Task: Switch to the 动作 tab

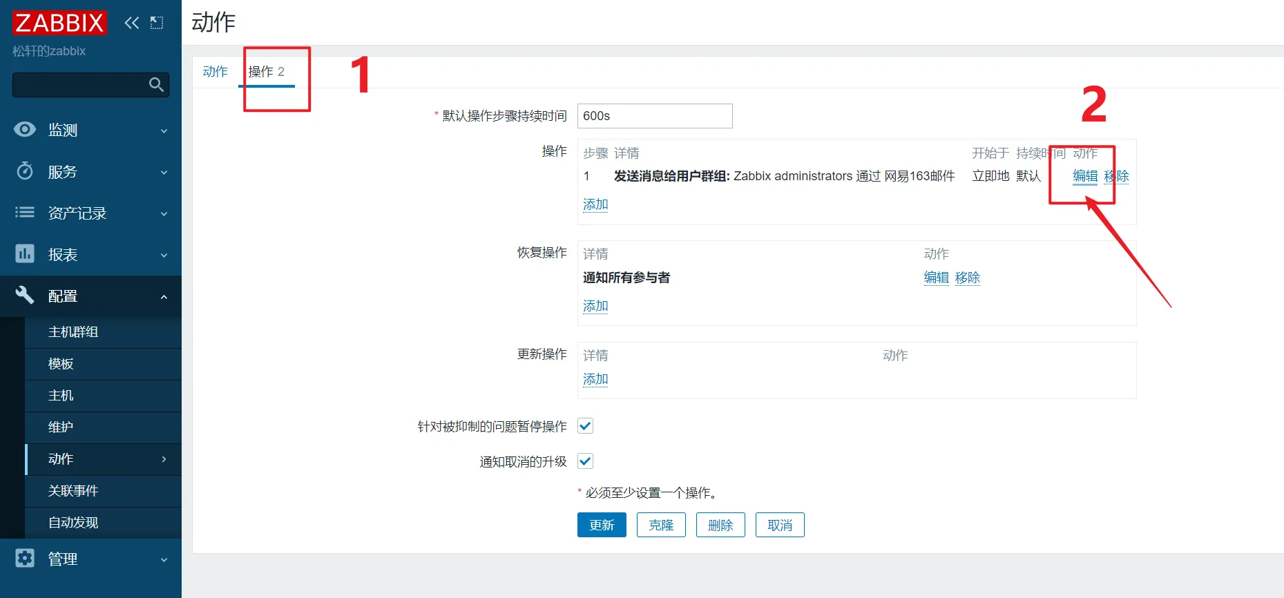Action: pyautogui.click(x=215, y=72)
